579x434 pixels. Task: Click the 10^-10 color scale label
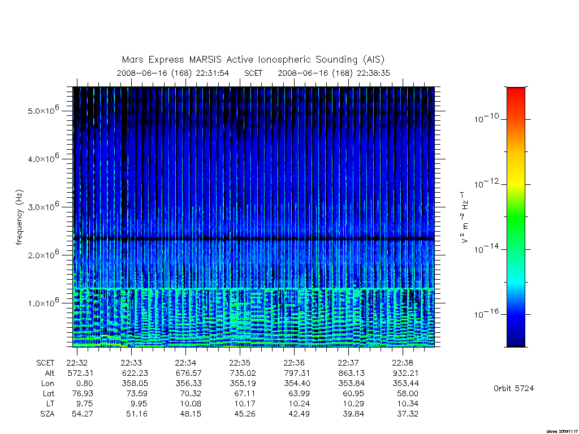coord(486,118)
